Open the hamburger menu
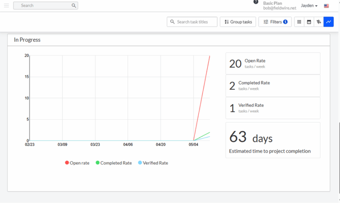 point(6,6)
